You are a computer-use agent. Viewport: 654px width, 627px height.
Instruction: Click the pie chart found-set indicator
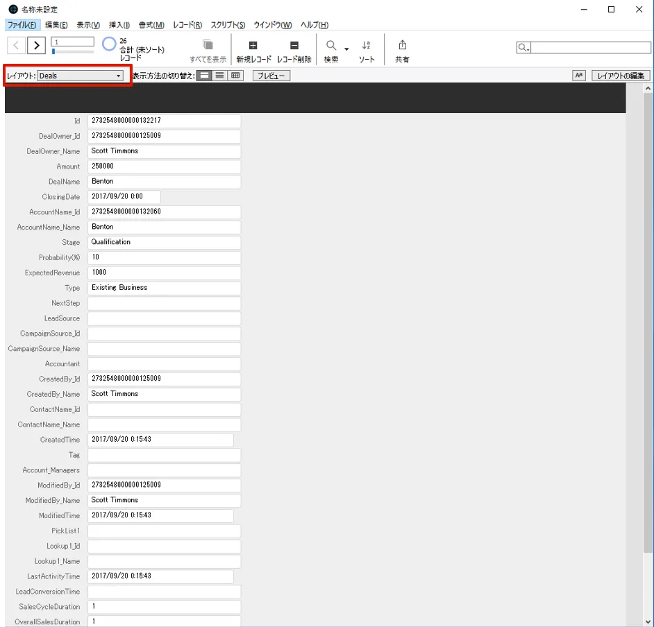108,43
